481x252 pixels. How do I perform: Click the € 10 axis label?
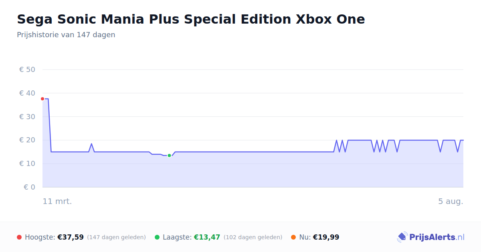(27, 164)
